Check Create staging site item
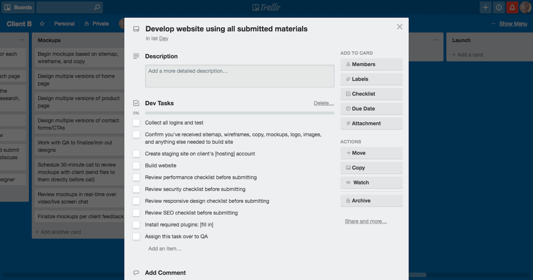 point(136,154)
